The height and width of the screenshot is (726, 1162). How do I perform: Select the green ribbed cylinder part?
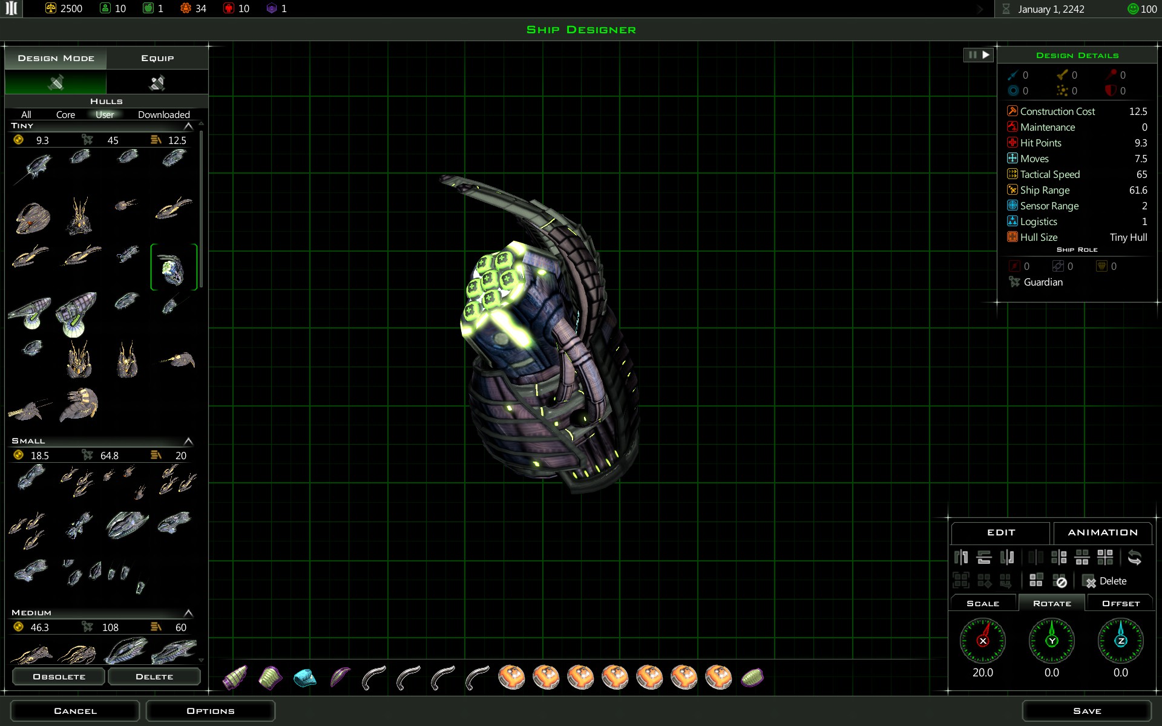(270, 678)
